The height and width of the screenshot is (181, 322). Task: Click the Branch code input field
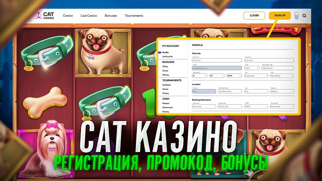[x=230, y=107]
